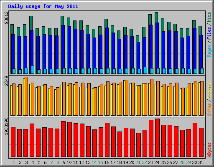
Task: Select the orange Sites bar for day 3
Action: 26,96
